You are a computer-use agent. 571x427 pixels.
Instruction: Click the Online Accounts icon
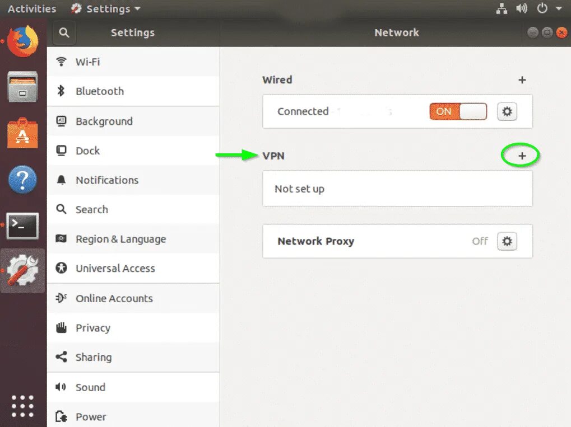(x=61, y=298)
